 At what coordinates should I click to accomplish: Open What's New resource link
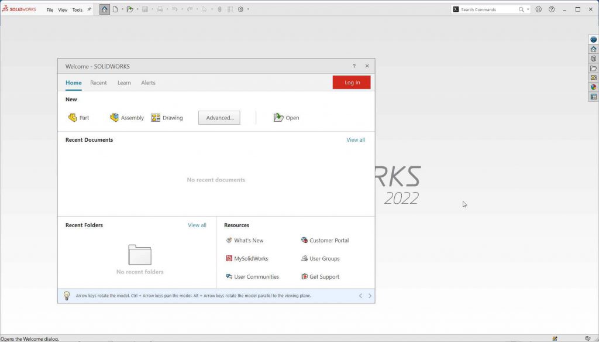click(x=245, y=240)
